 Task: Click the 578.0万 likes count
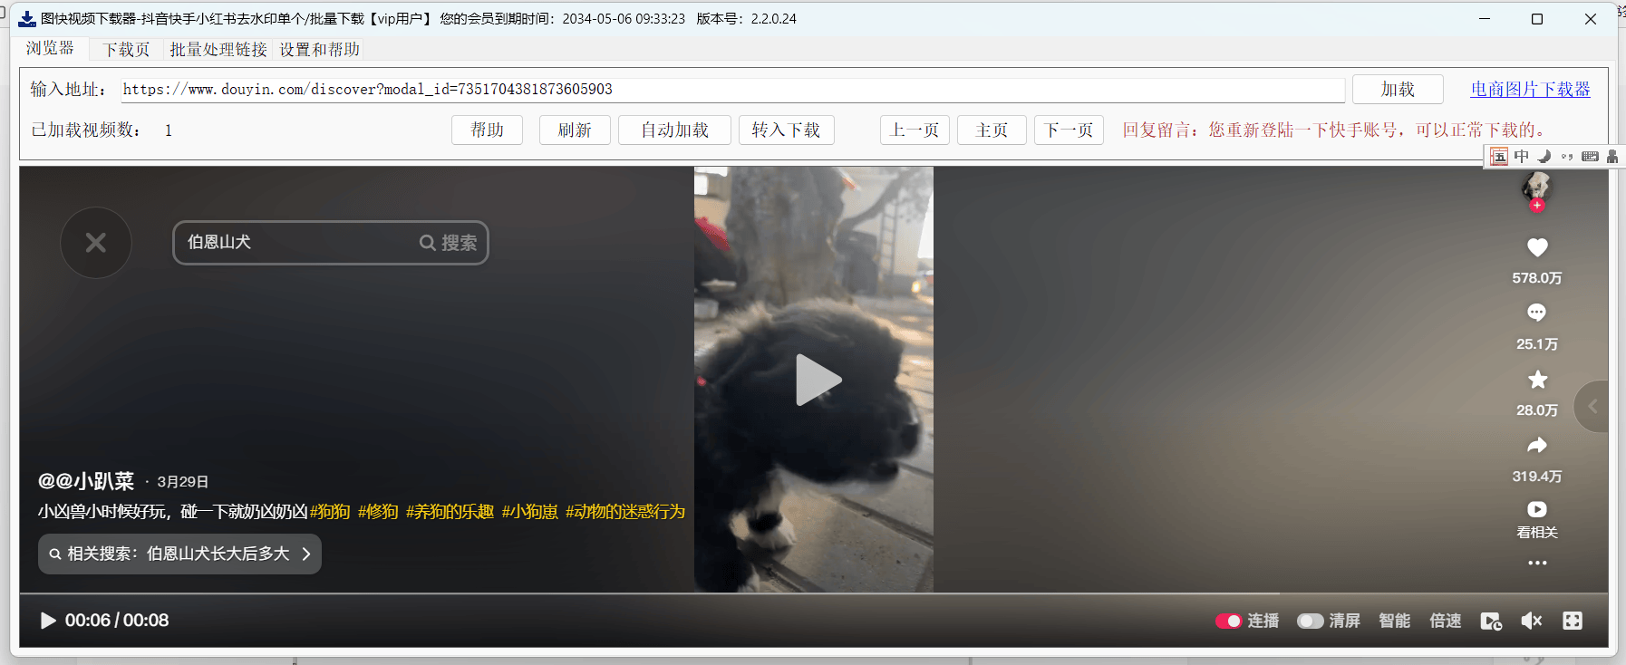(x=1537, y=278)
